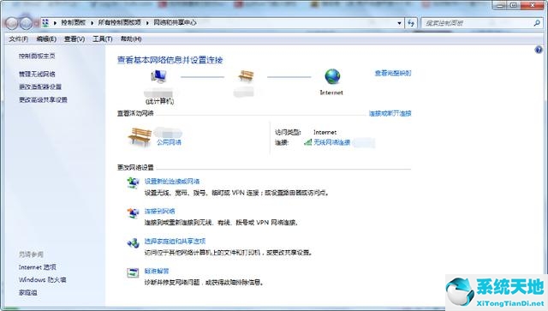Image resolution: width=548 pixels, height=311 pixels.
Task: Click the homegroup and sharing options icon
Action: click(x=133, y=242)
